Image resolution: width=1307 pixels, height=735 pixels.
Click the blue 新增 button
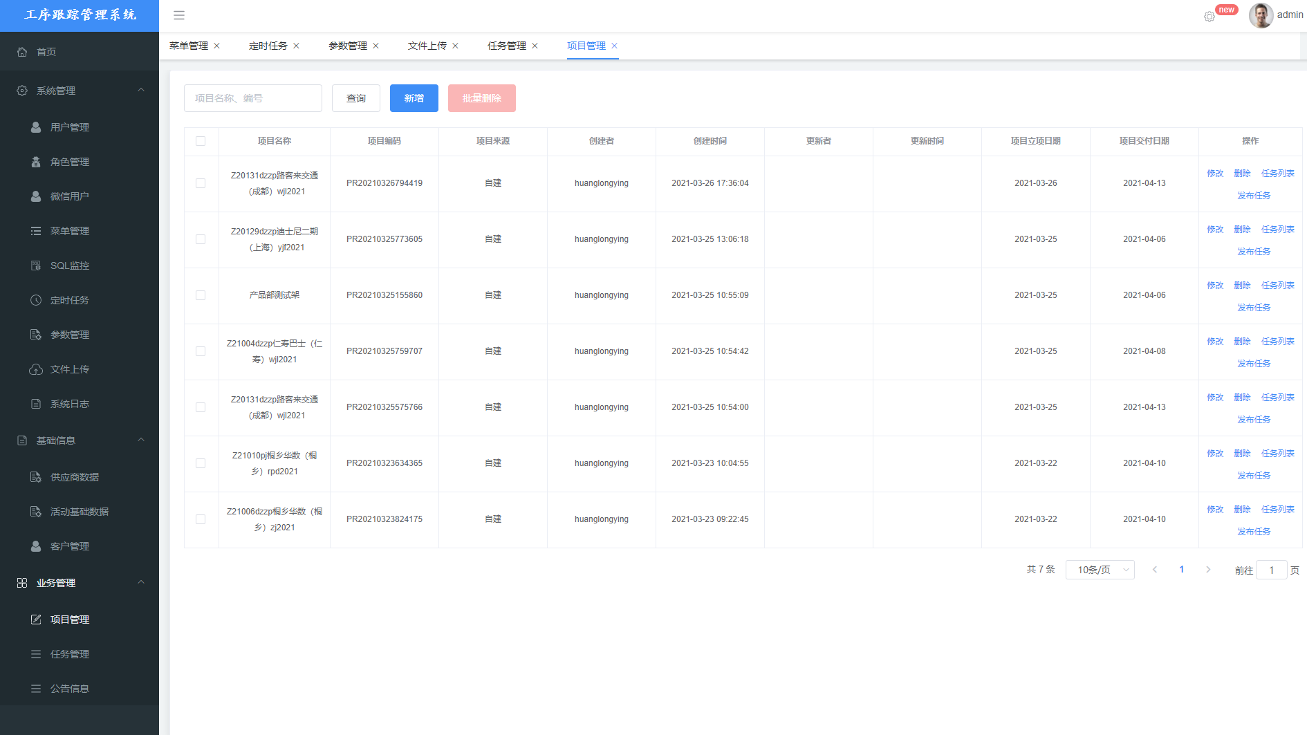click(414, 98)
